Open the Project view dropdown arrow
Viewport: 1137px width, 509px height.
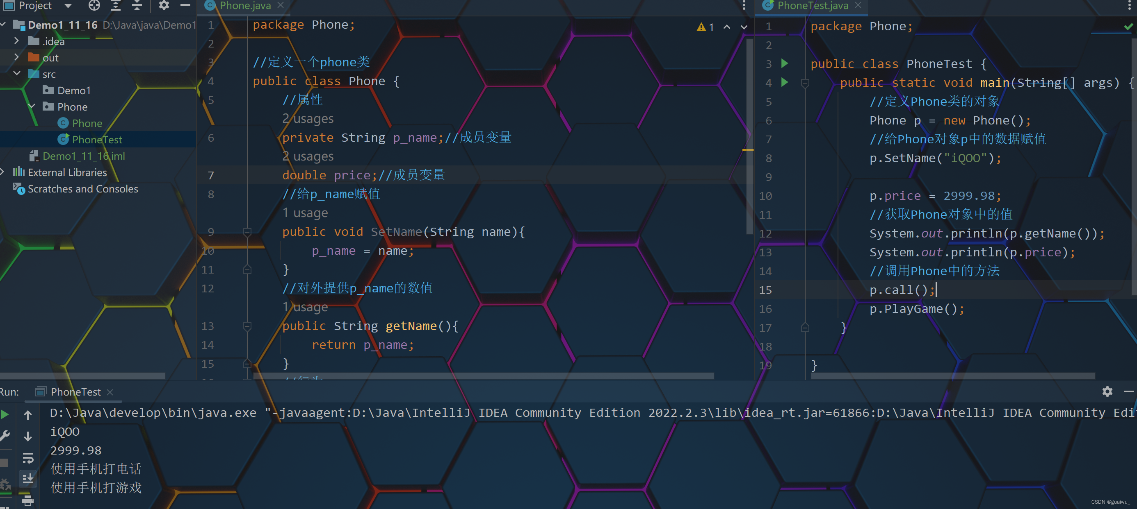click(x=68, y=6)
